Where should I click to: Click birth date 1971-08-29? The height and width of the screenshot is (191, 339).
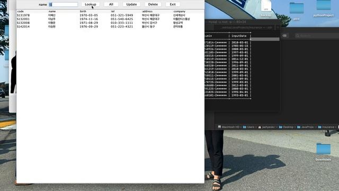pyautogui.click(x=88, y=23)
